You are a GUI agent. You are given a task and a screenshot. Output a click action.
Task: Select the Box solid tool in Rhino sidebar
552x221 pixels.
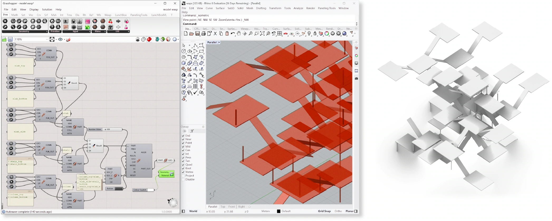[184, 63]
